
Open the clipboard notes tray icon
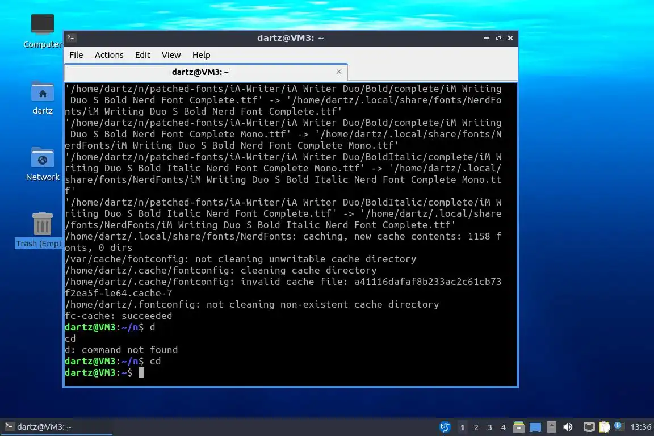click(605, 427)
